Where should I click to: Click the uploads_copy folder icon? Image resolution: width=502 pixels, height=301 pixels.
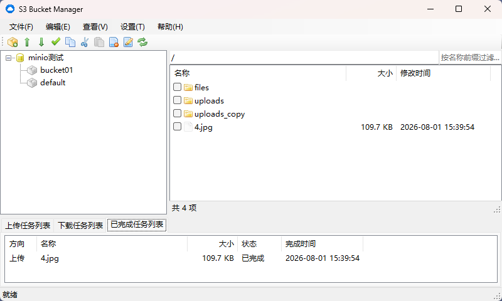[x=188, y=114]
